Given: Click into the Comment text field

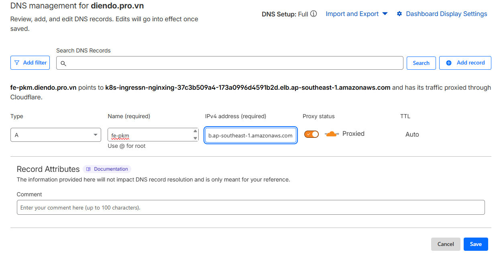Looking at the screenshot, I should coord(251,208).
